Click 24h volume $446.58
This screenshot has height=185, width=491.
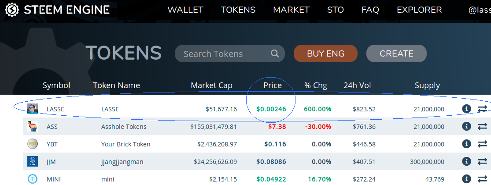(x=364, y=144)
